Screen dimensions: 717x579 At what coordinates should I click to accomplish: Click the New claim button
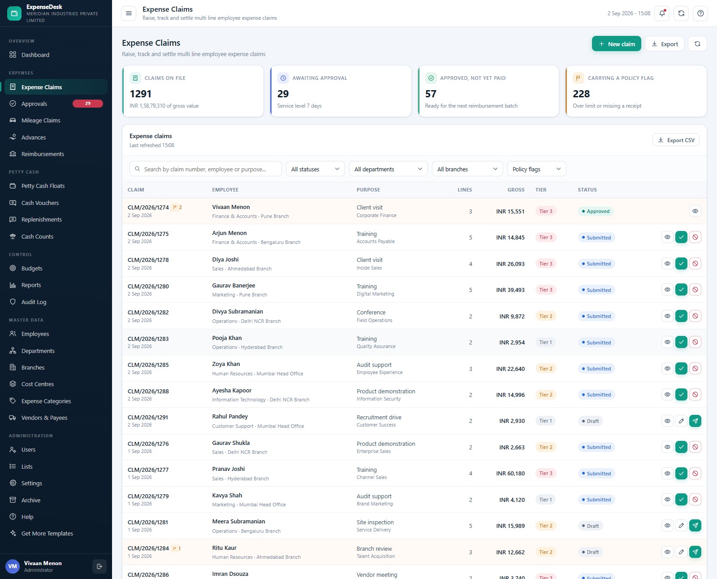(x=617, y=44)
